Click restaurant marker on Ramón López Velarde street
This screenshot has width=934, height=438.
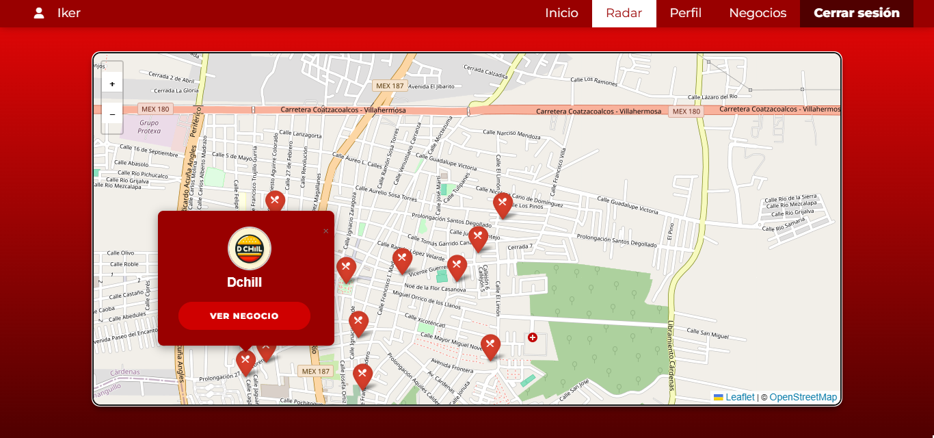(401, 259)
